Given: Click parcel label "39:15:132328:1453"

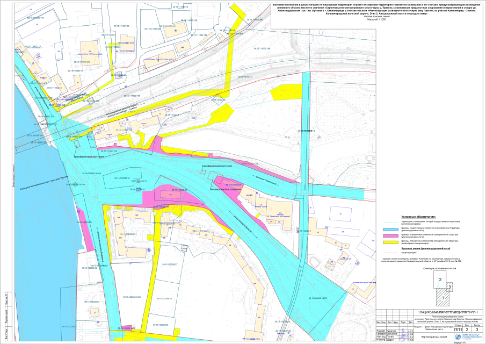Looking at the screenshot, I should (x=132, y=297).
